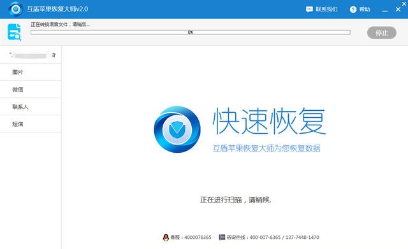The height and width of the screenshot is (249, 408).
Task: Select the blurred device name entry in sidebar
Action: pyautogui.click(x=31, y=55)
